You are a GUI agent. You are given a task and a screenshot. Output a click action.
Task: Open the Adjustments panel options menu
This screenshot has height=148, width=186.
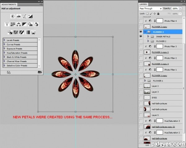(x=41, y=5)
